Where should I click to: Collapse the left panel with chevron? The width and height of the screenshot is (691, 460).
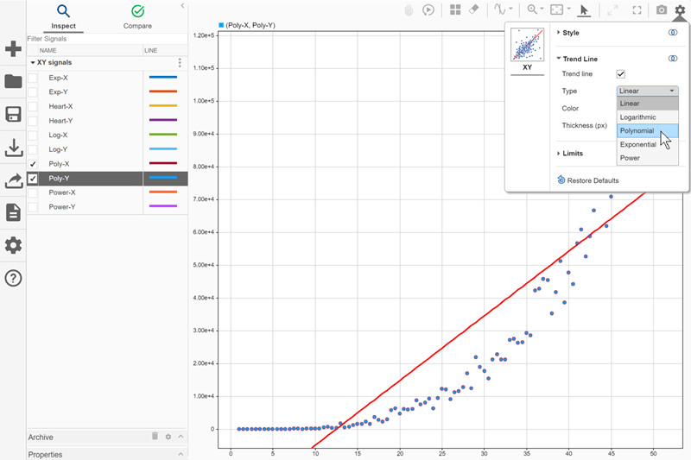(x=182, y=6)
